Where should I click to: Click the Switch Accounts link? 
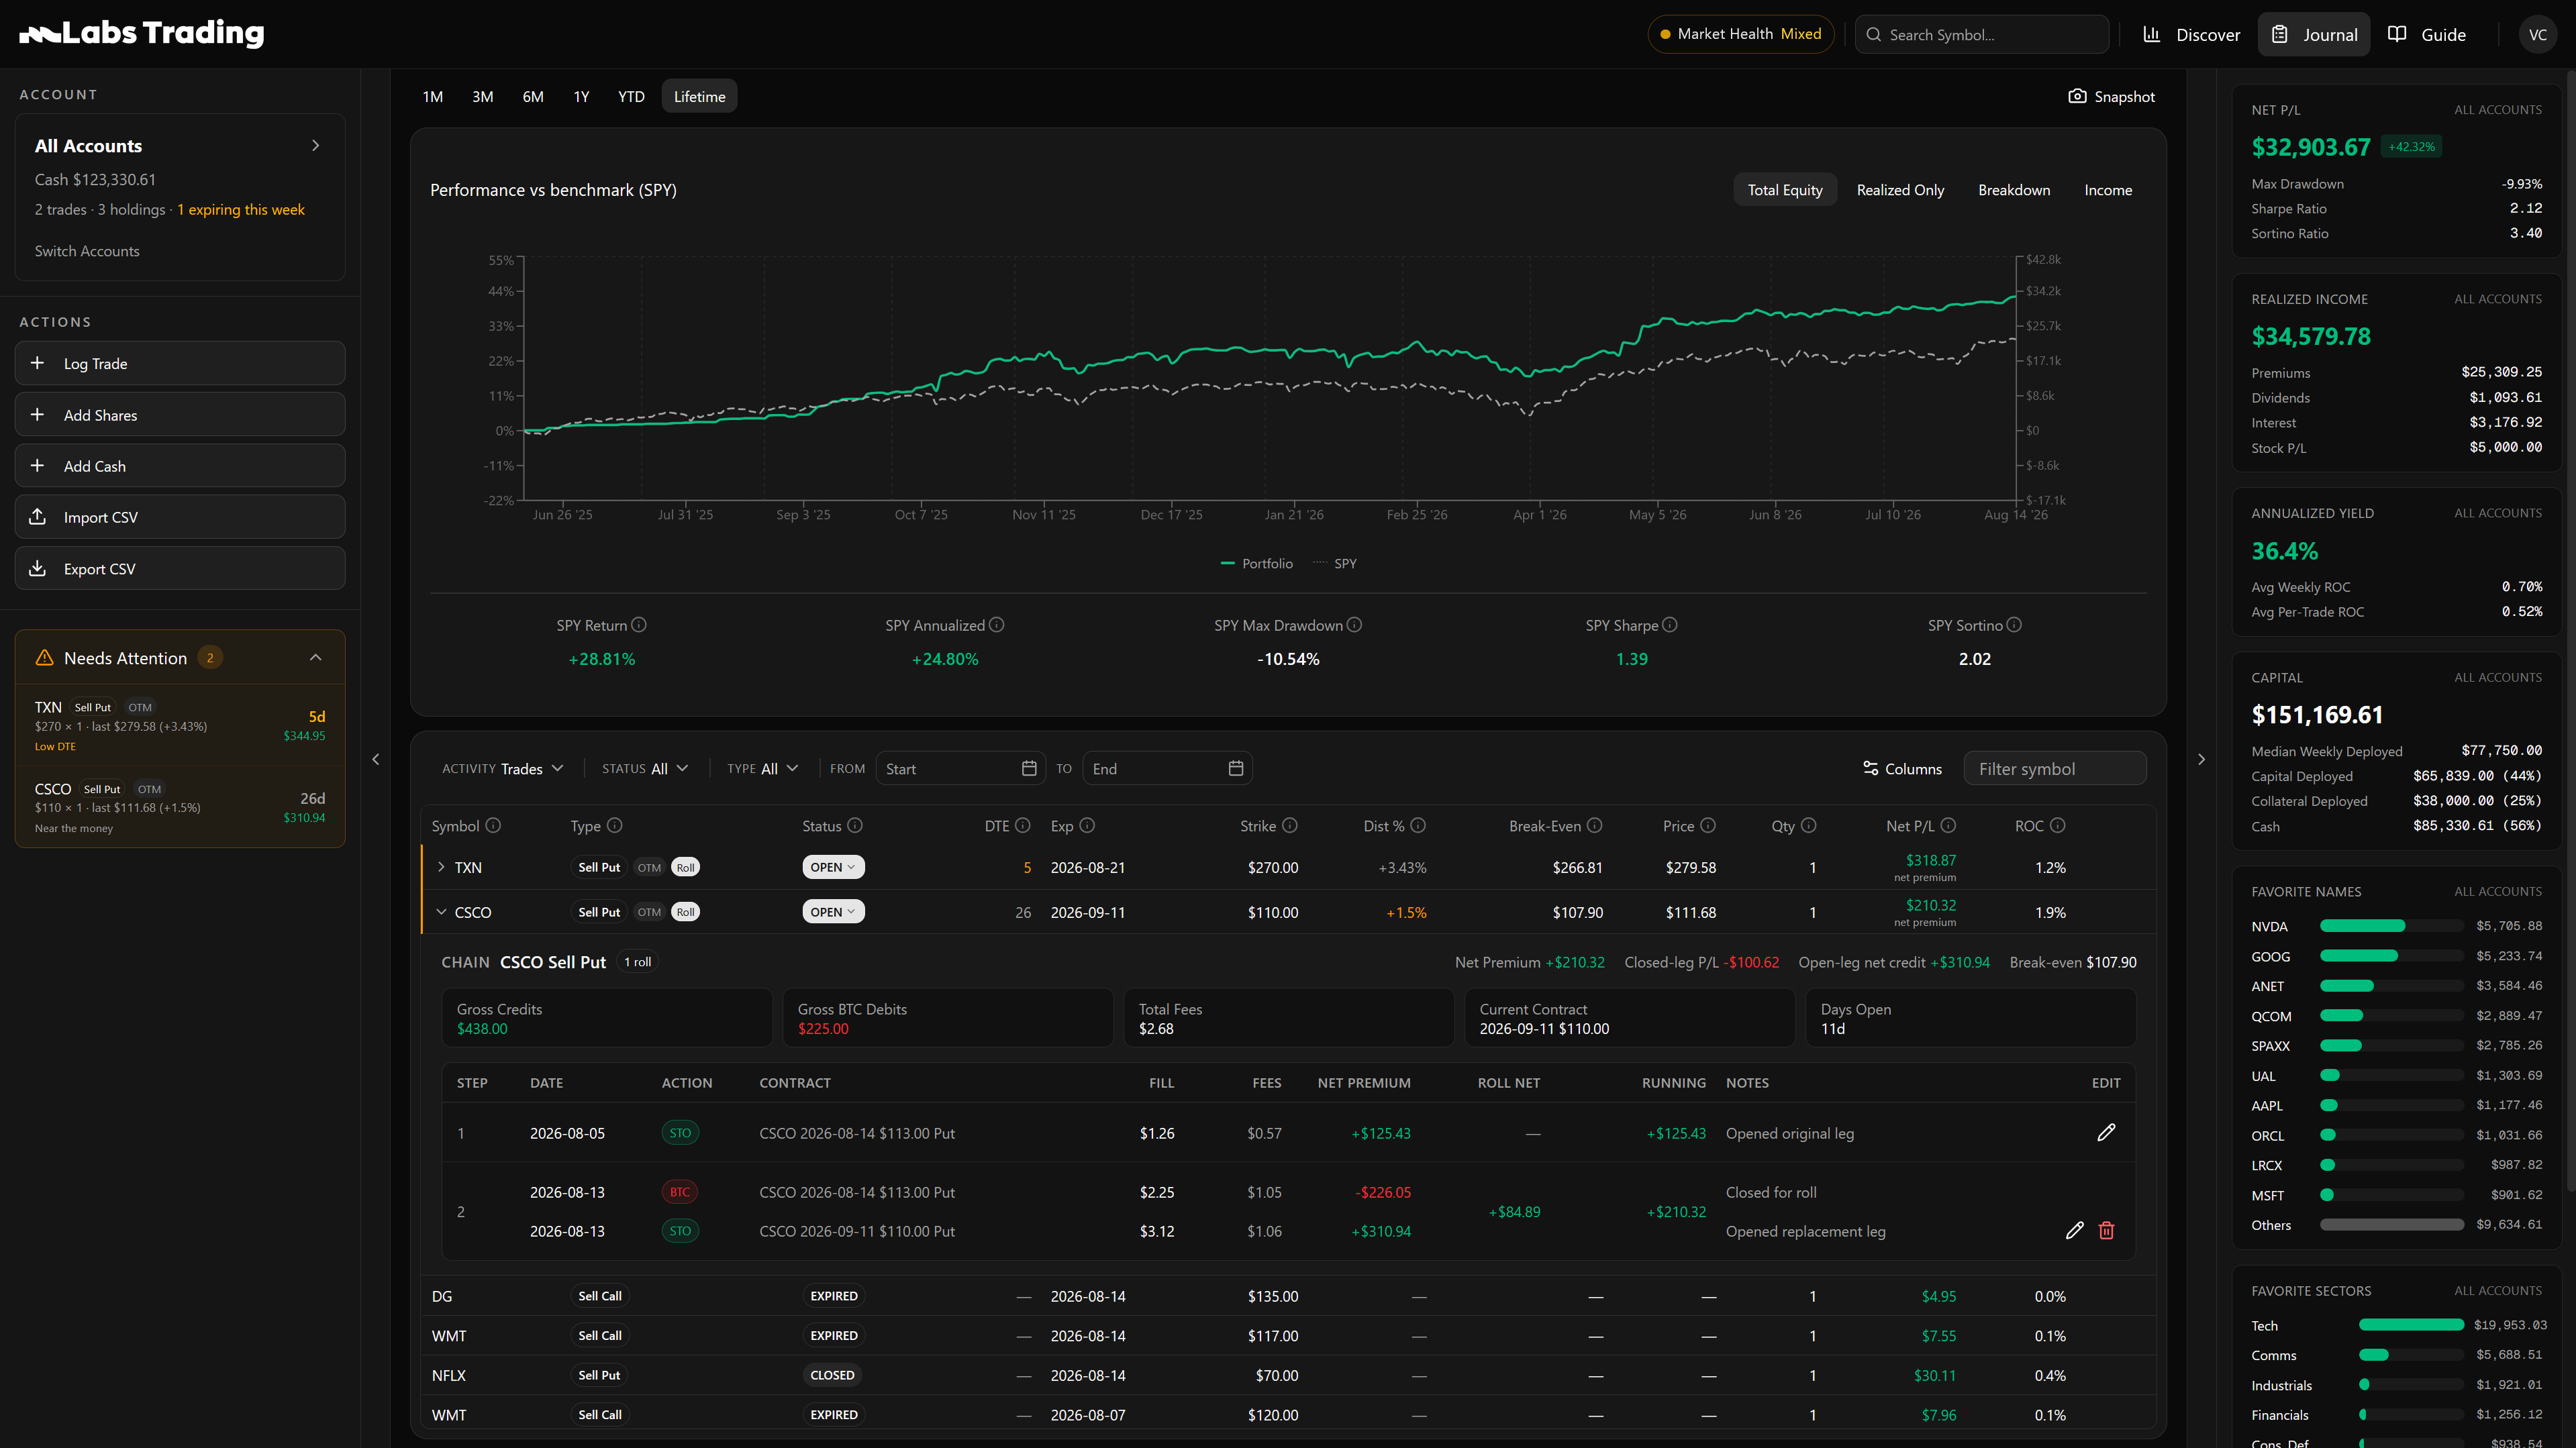click(87, 251)
